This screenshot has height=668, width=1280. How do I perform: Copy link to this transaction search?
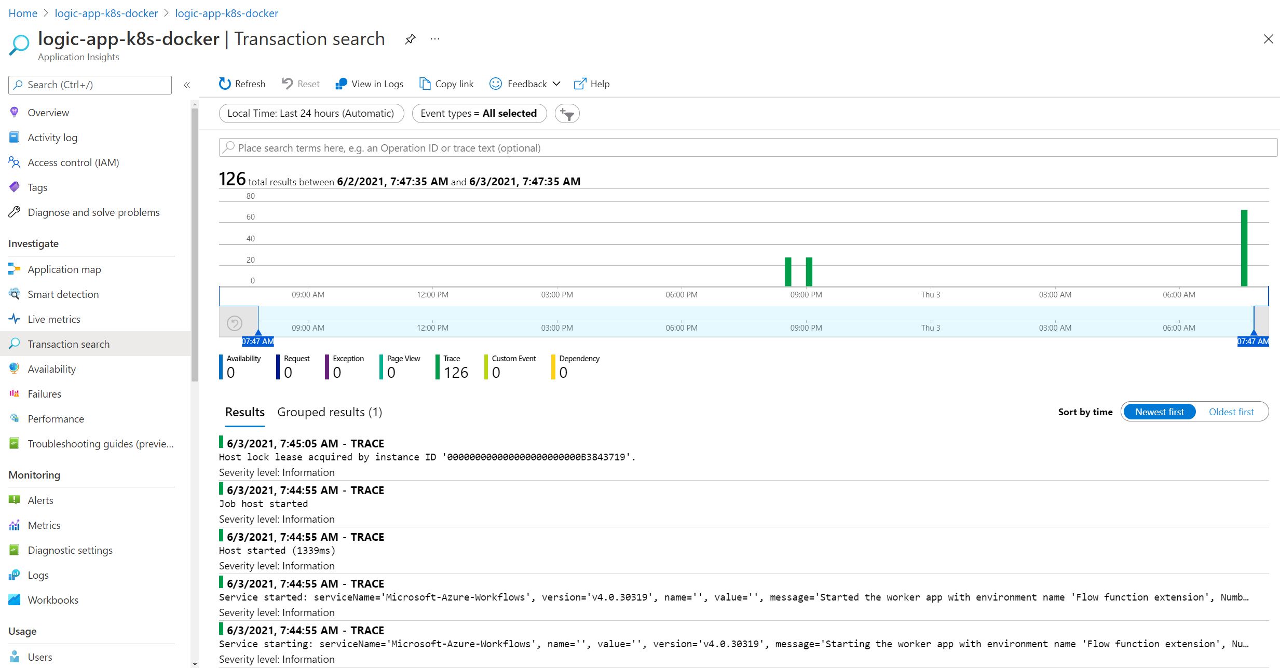pyautogui.click(x=446, y=84)
